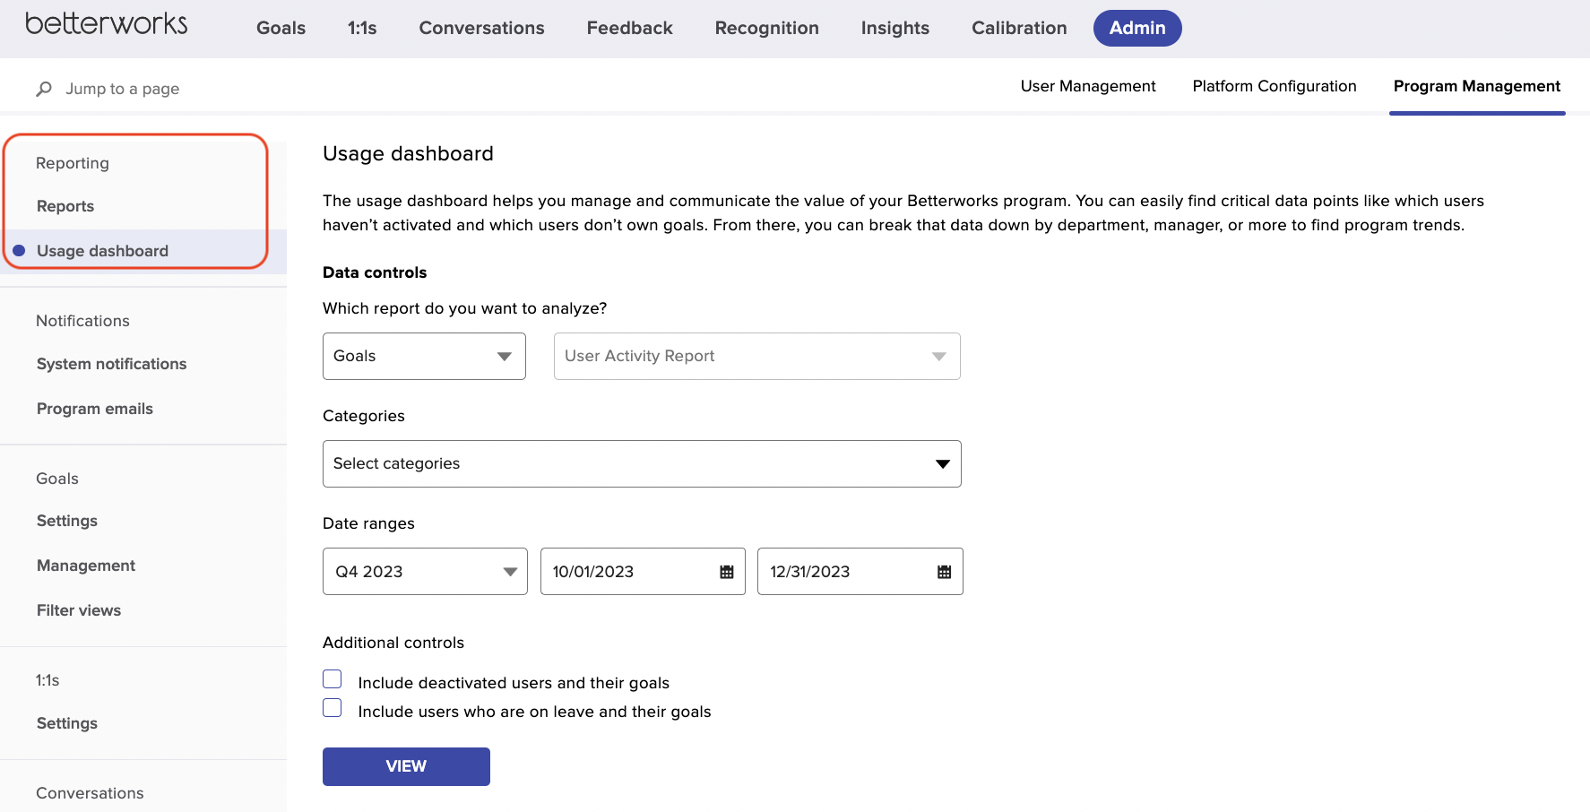Open Management under Goals section

[x=86, y=566]
